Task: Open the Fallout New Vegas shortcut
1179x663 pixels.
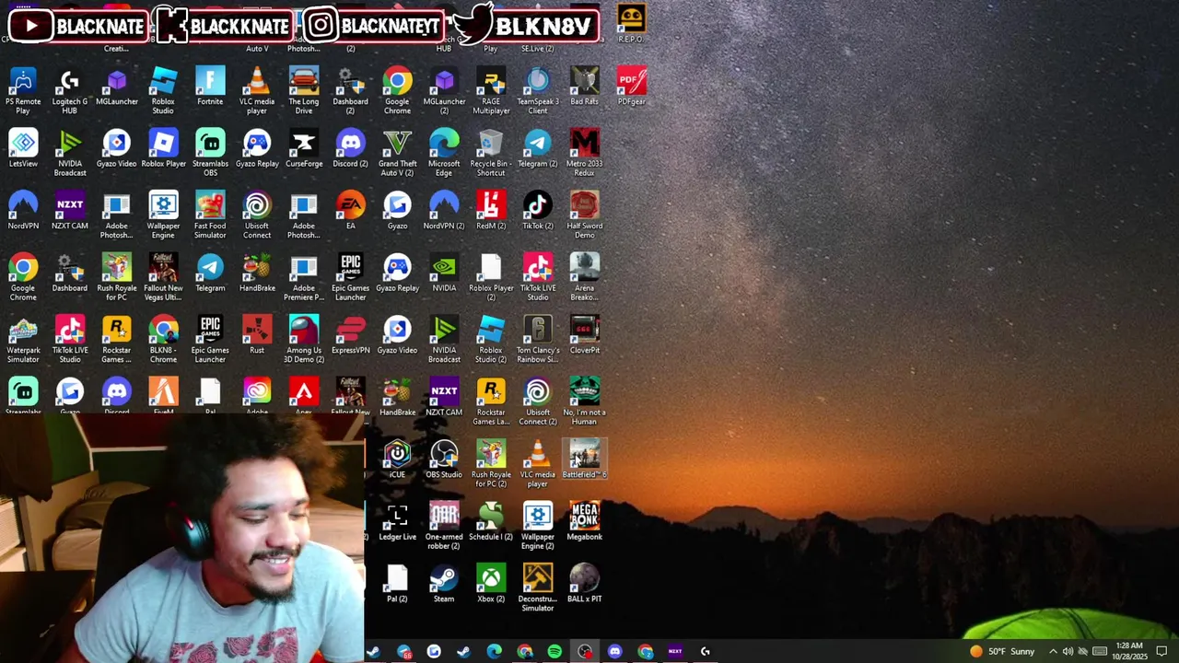Action: coord(163,277)
